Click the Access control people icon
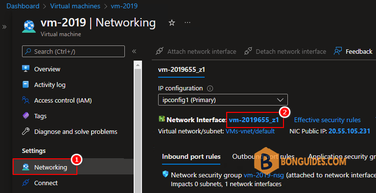This screenshot has width=376, height=193. pyautogui.click(x=25, y=100)
